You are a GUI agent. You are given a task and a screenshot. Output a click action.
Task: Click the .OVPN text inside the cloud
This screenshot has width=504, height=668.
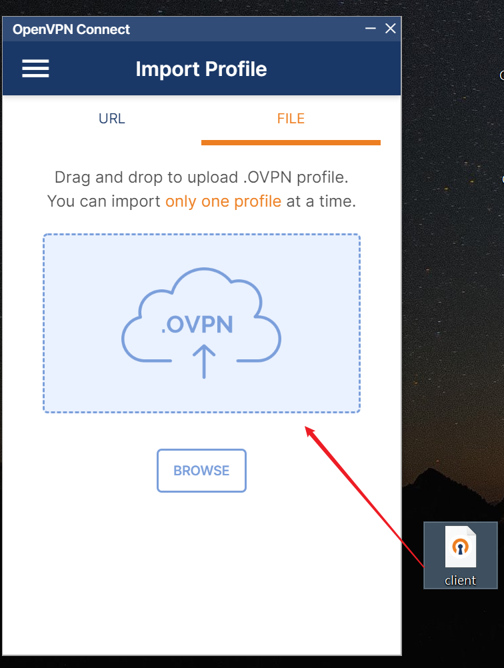[x=197, y=325]
